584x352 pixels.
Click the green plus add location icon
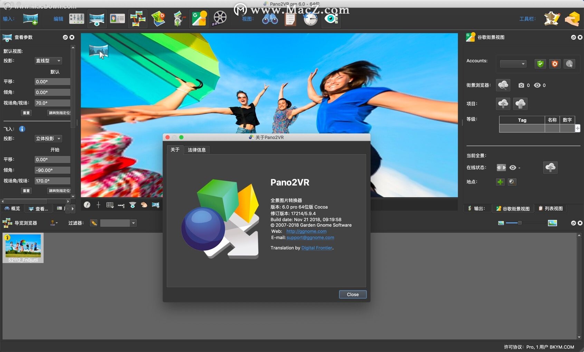500,182
